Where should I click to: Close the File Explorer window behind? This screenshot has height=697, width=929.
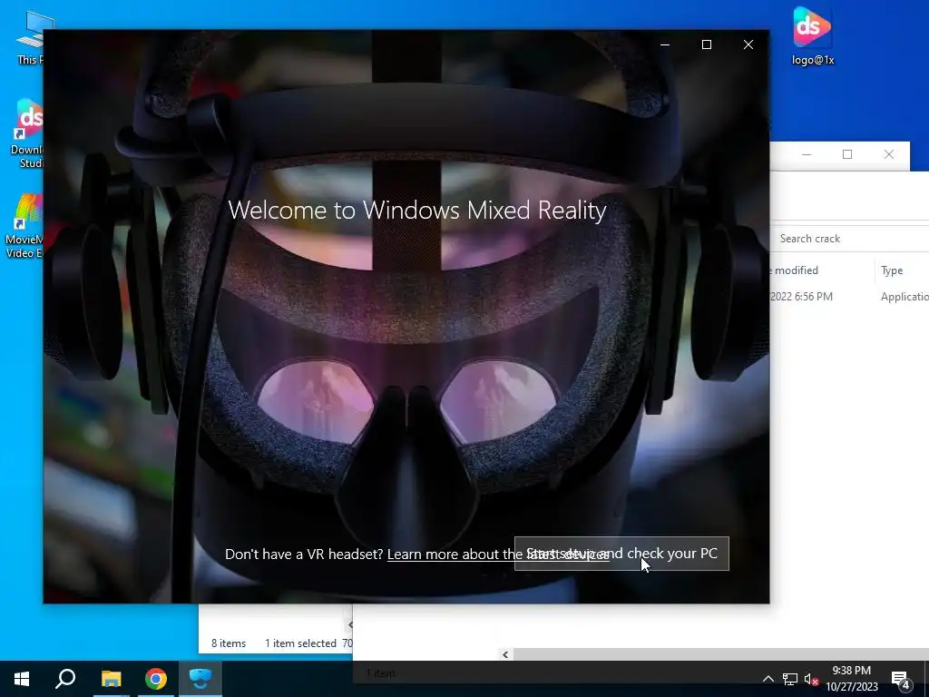889,154
